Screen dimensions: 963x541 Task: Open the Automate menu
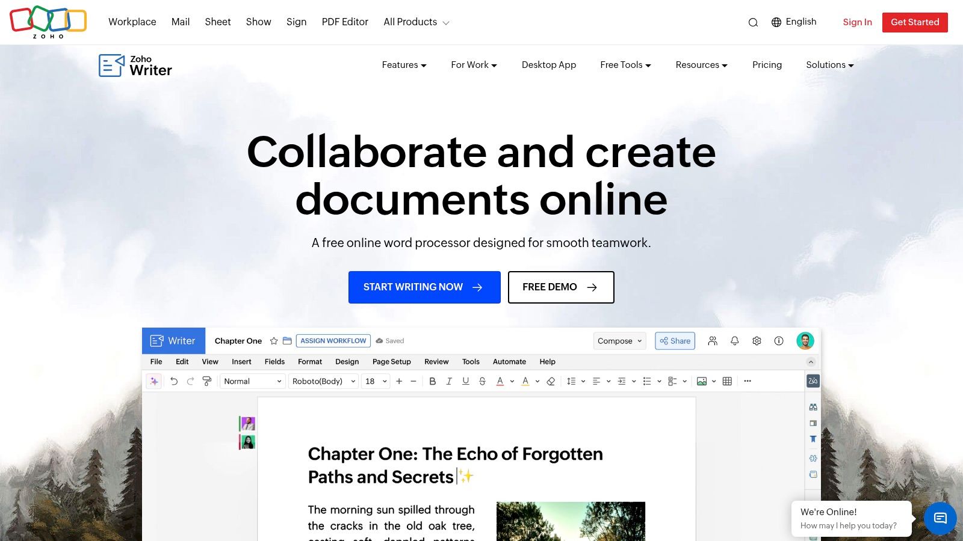pos(509,362)
